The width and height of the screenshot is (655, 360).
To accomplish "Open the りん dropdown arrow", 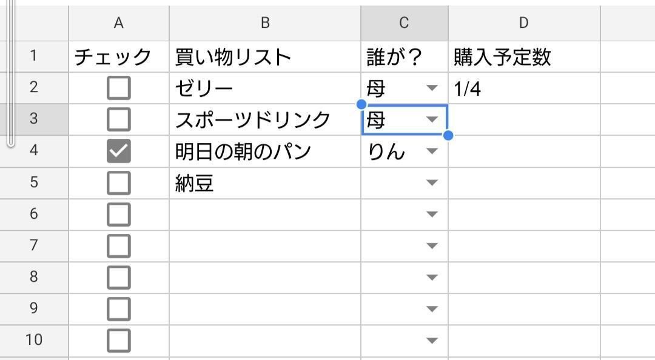I will tap(432, 151).
